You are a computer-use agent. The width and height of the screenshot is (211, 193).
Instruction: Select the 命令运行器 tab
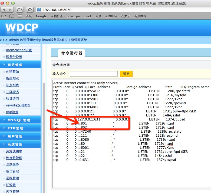(x=71, y=53)
